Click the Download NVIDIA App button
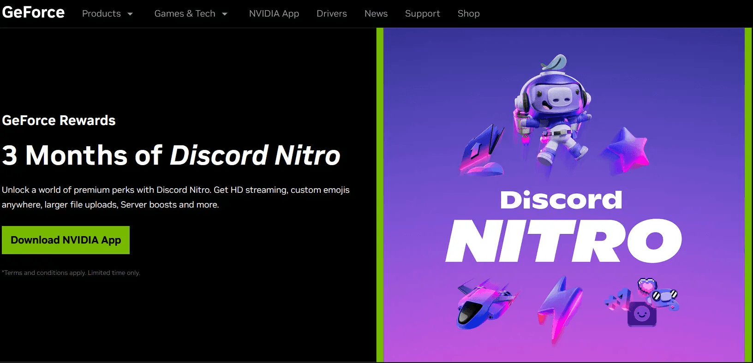This screenshot has height=363, width=753. click(x=66, y=240)
